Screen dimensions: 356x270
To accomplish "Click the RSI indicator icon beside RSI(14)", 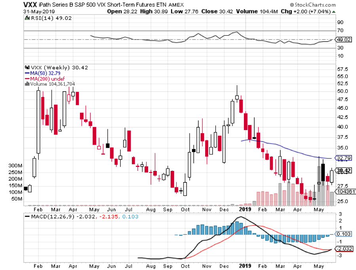I will [x=27, y=18].
